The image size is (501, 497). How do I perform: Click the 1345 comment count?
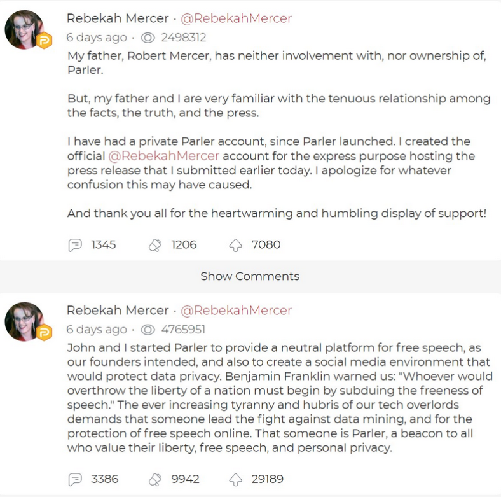pos(103,244)
